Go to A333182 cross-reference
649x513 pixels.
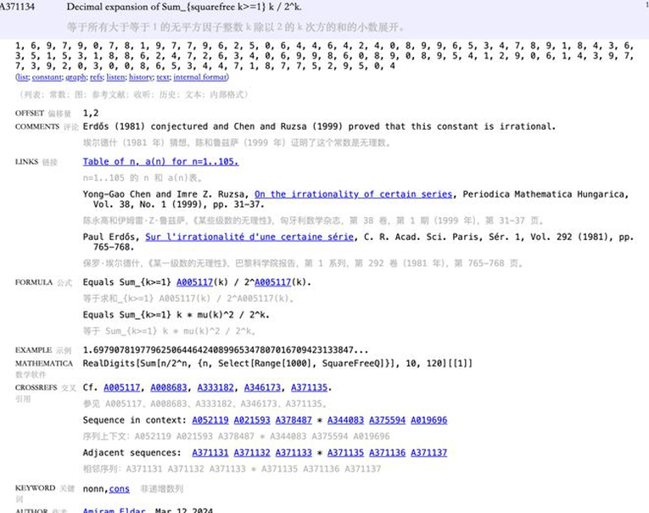(214, 388)
